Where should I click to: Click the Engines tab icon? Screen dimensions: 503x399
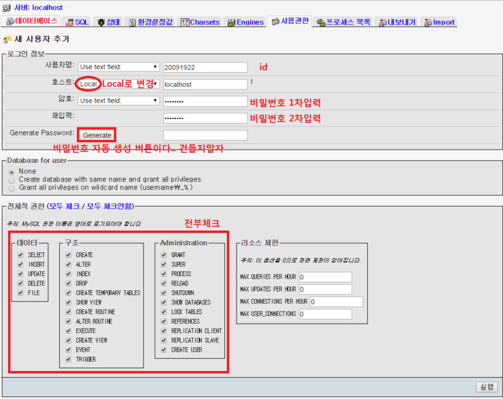231,22
